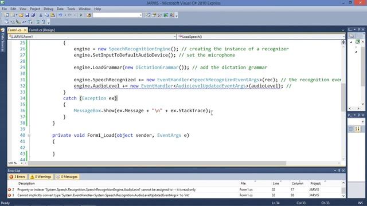
Task: Sort errors by Column column header
Action: pyautogui.click(x=298, y=184)
